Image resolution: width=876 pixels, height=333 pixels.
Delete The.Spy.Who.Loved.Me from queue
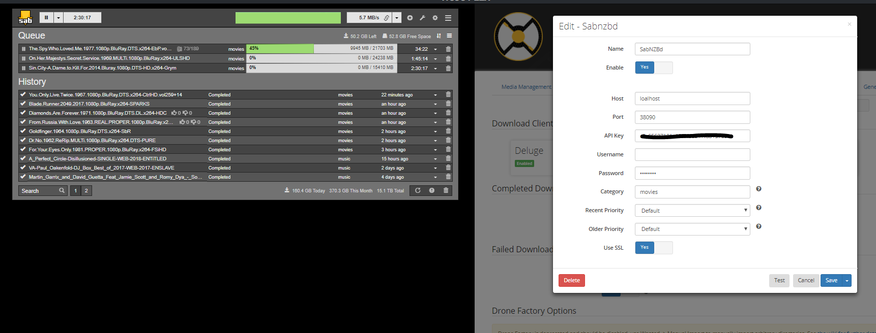(448, 49)
